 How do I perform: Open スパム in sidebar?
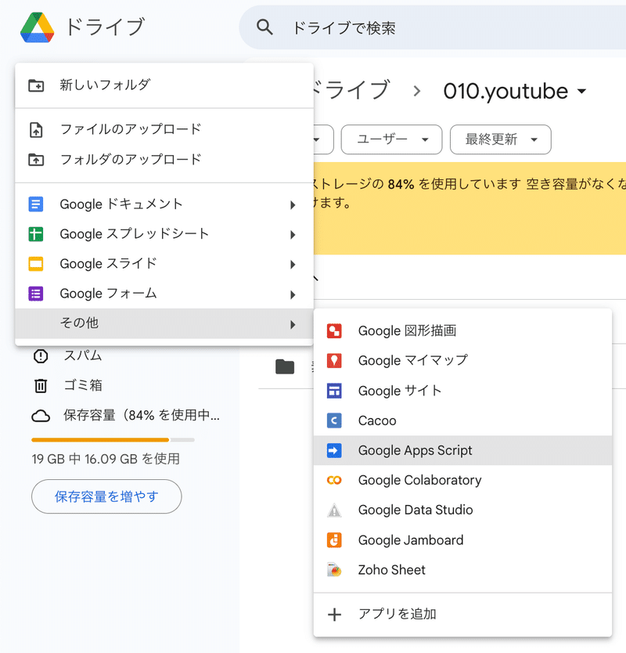[x=83, y=355]
